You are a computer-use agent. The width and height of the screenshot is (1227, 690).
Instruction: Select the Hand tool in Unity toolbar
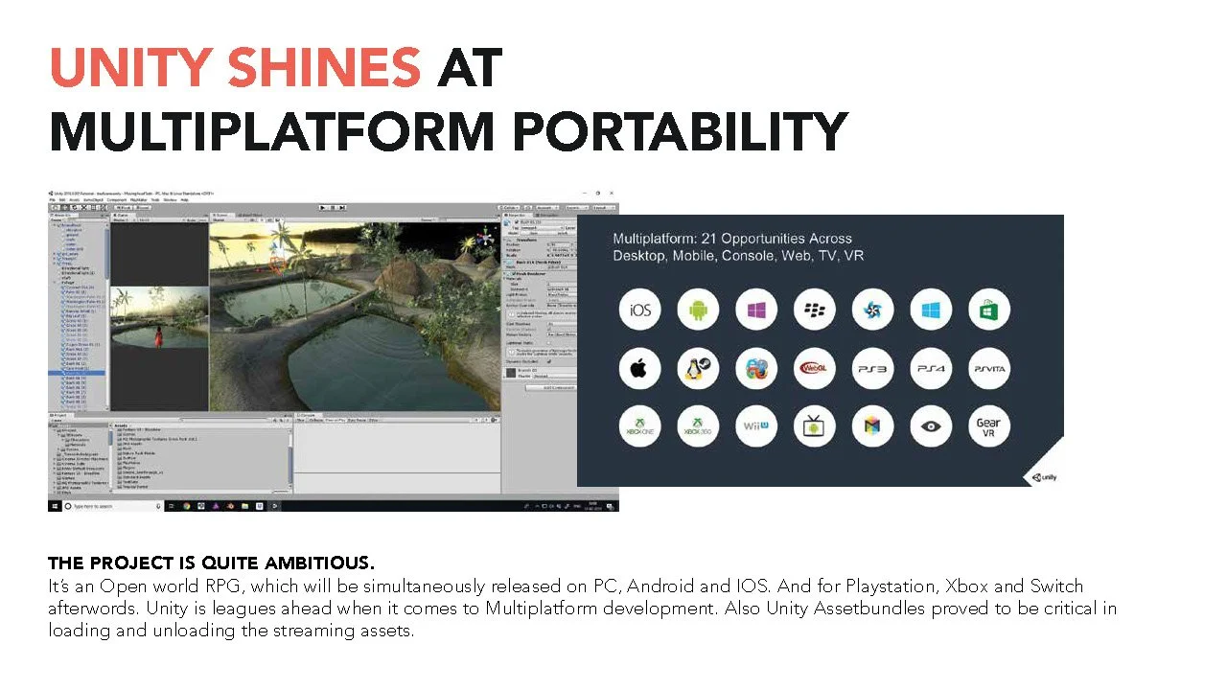pos(55,208)
